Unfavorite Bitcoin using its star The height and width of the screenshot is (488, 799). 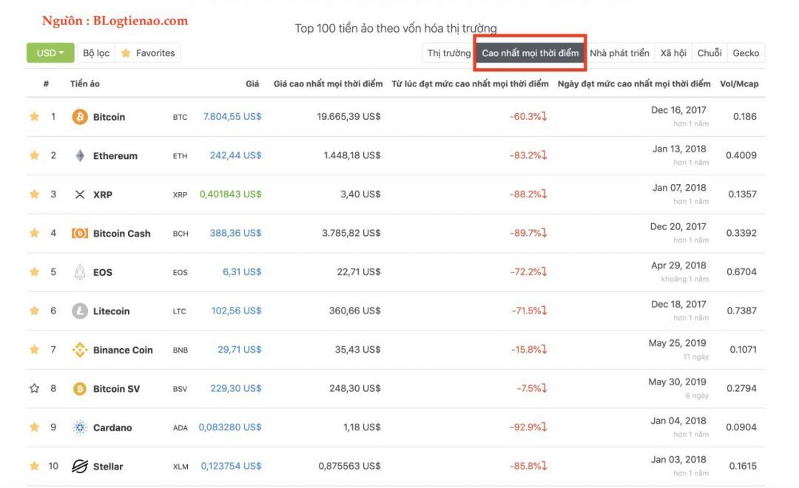coord(34,116)
